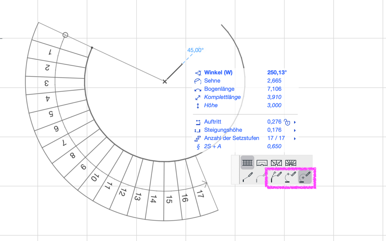Click the diagonal arrow icon beside Komplettlänge
This screenshot has height=241, width=386.
(198, 98)
